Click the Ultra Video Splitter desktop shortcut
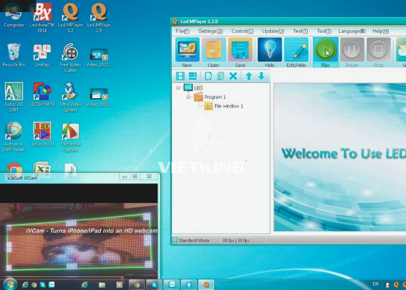 tap(70, 97)
